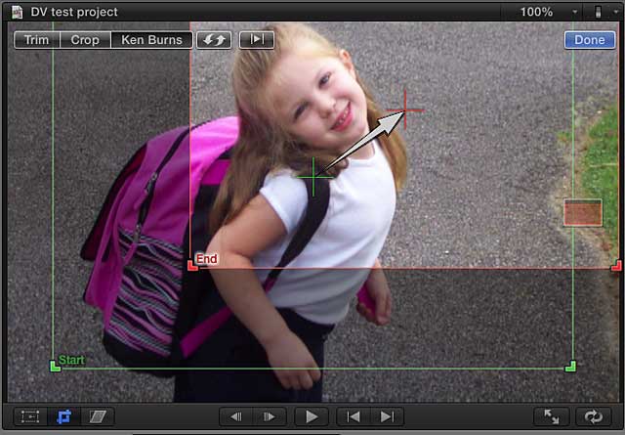This screenshot has width=625, height=435.
Task: Jump to the previous edit point
Action: click(x=354, y=417)
